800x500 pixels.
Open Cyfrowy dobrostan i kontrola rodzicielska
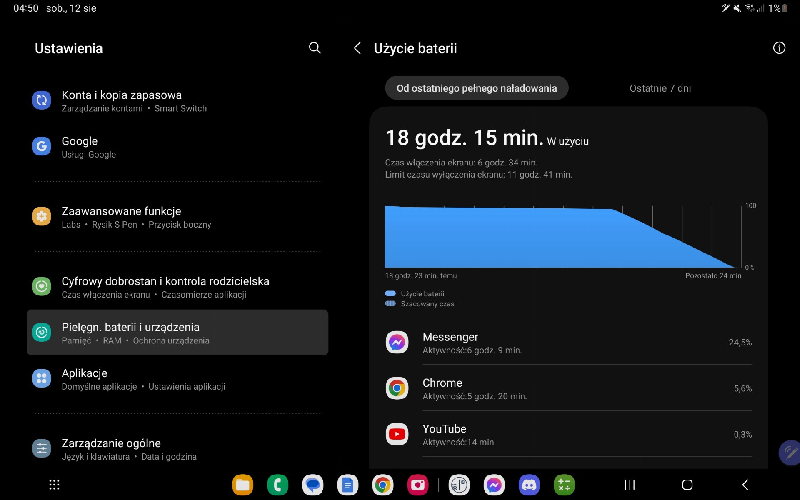(x=177, y=287)
